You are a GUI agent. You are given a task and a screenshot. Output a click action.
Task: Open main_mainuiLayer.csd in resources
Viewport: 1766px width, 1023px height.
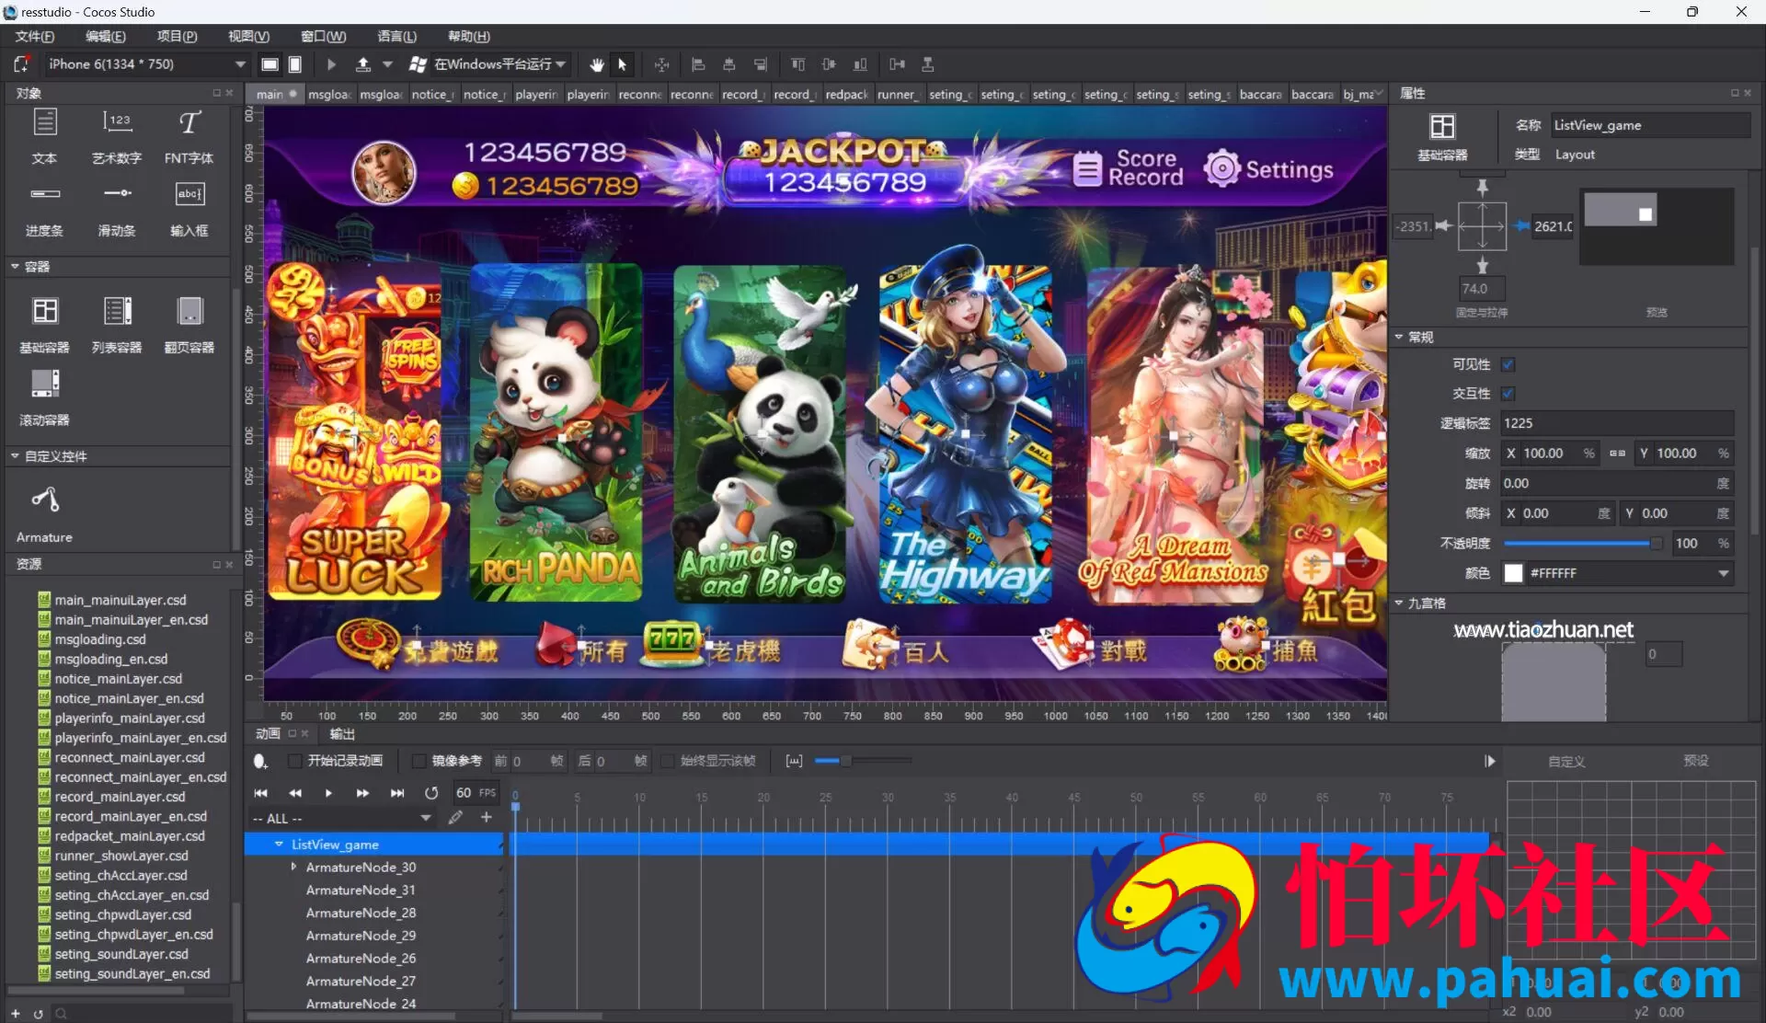[120, 600]
